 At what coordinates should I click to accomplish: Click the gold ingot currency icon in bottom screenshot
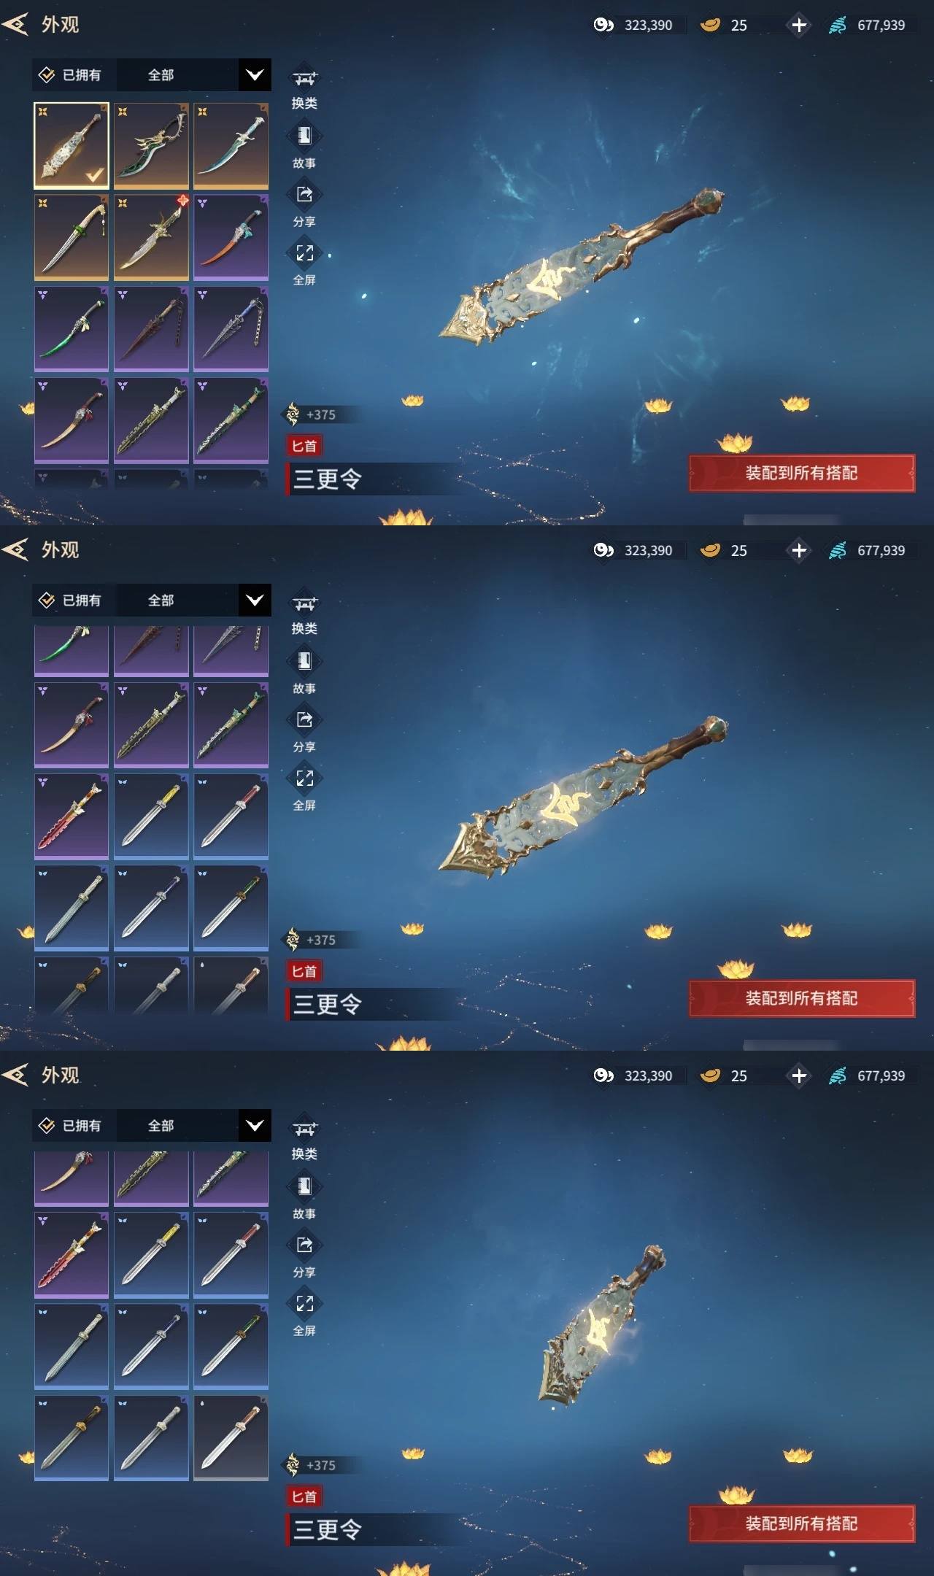click(710, 1075)
